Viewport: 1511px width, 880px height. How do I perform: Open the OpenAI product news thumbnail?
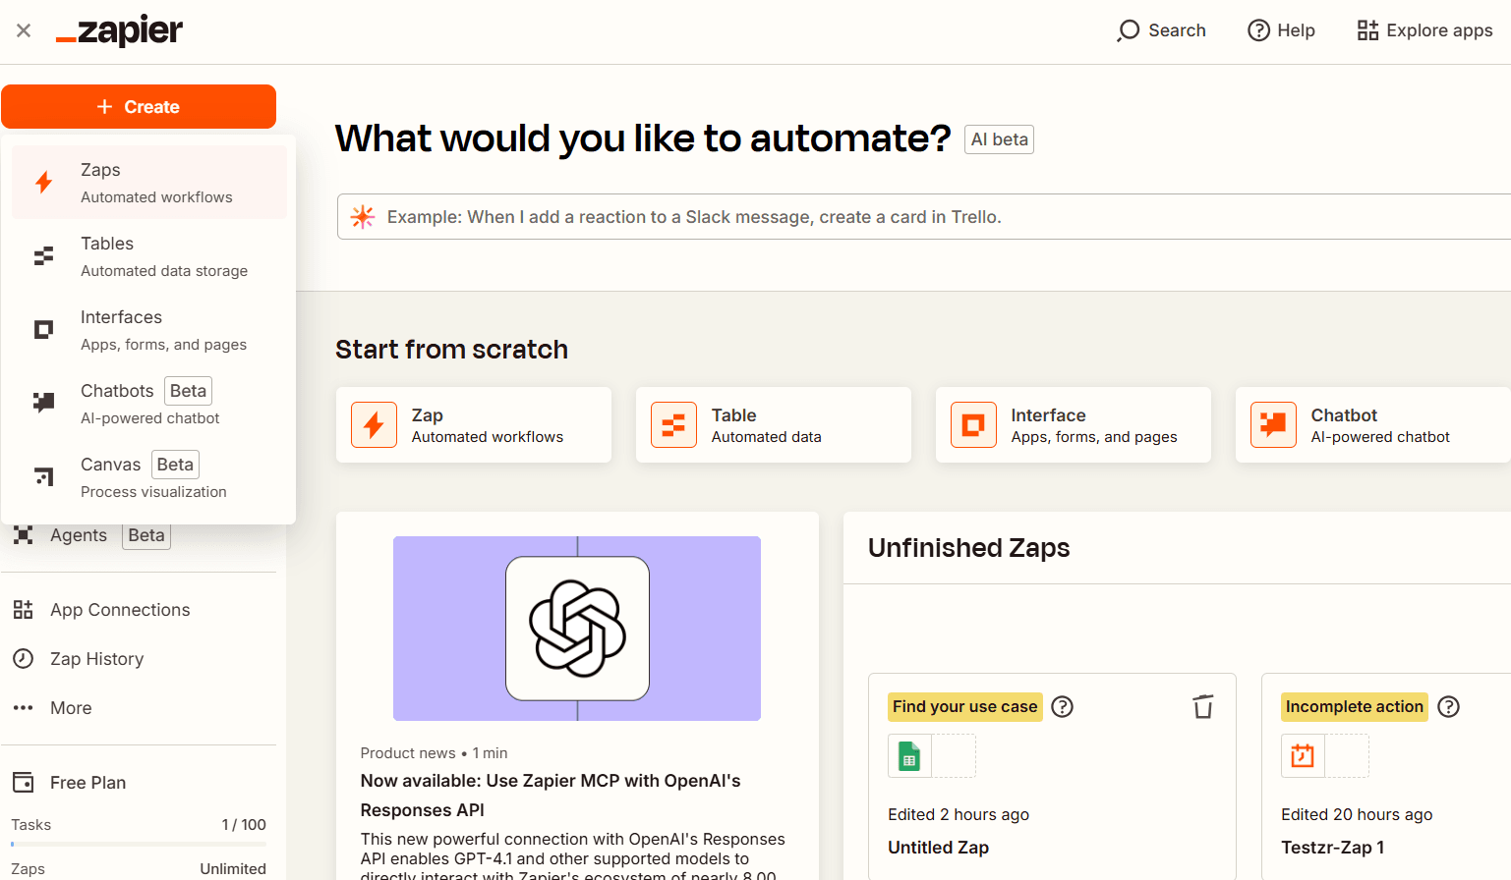point(577,629)
